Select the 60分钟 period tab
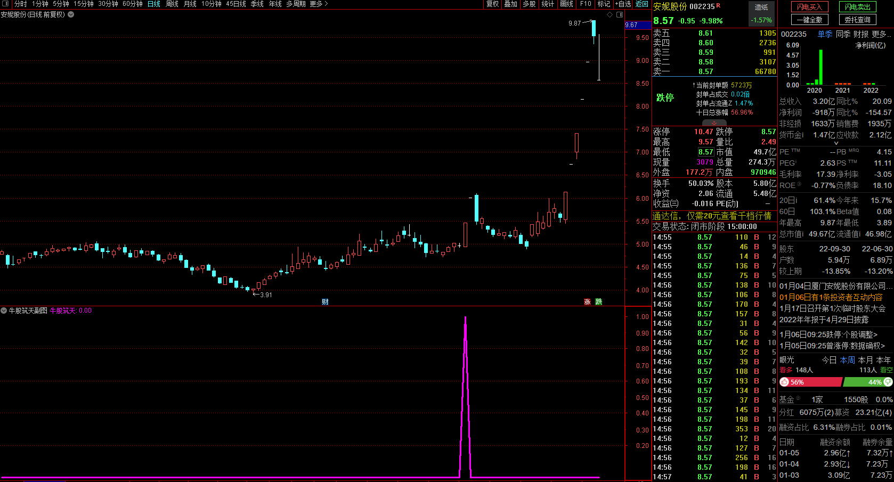 (x=133, y=4)
